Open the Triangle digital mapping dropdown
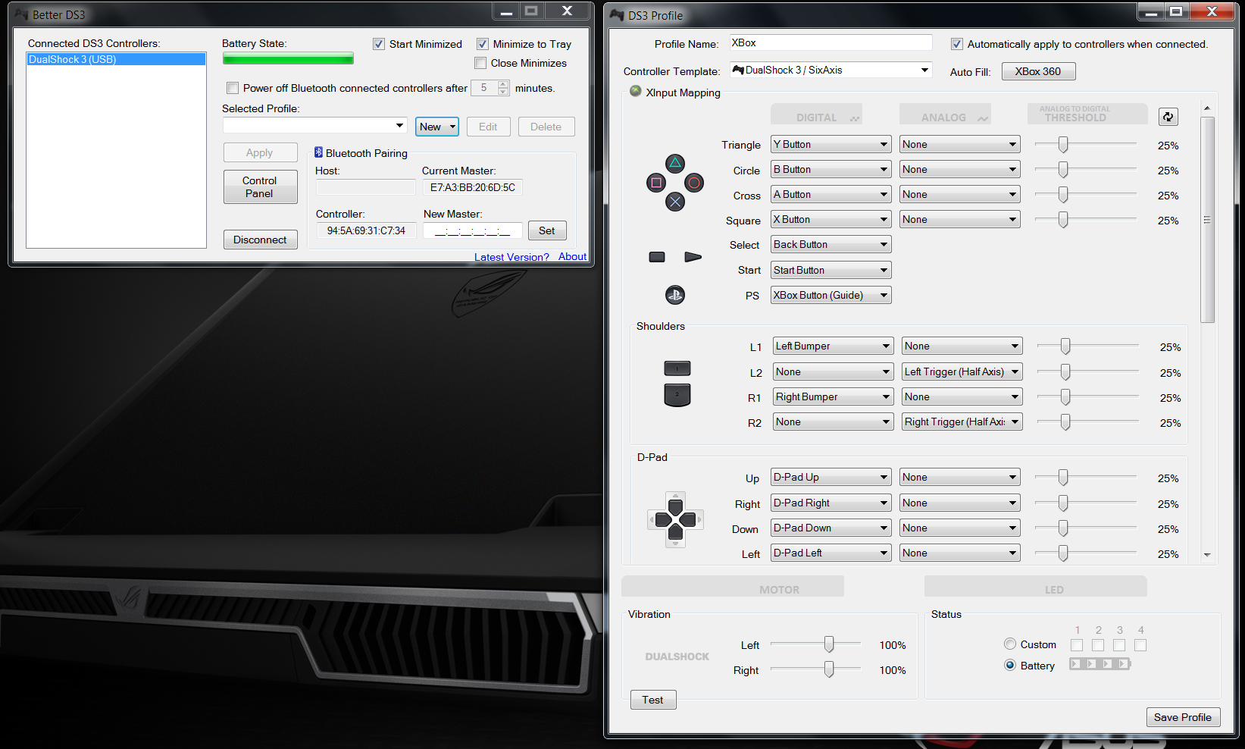This screenshot has width=1245, height=749. pyautogui.click(x=831, y=144)
